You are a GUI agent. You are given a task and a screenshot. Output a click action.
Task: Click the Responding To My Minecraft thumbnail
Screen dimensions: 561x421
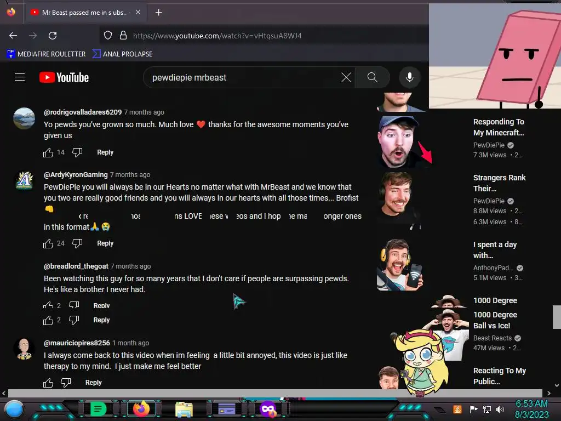404,142
